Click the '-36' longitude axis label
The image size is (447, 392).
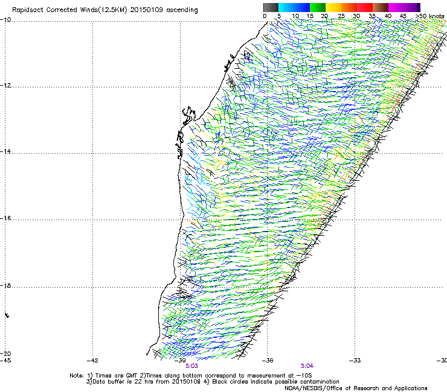pos(268,361)
